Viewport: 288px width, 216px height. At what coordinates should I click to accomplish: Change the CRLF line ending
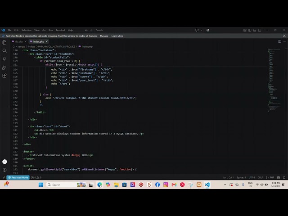click(x=260, y=177)
